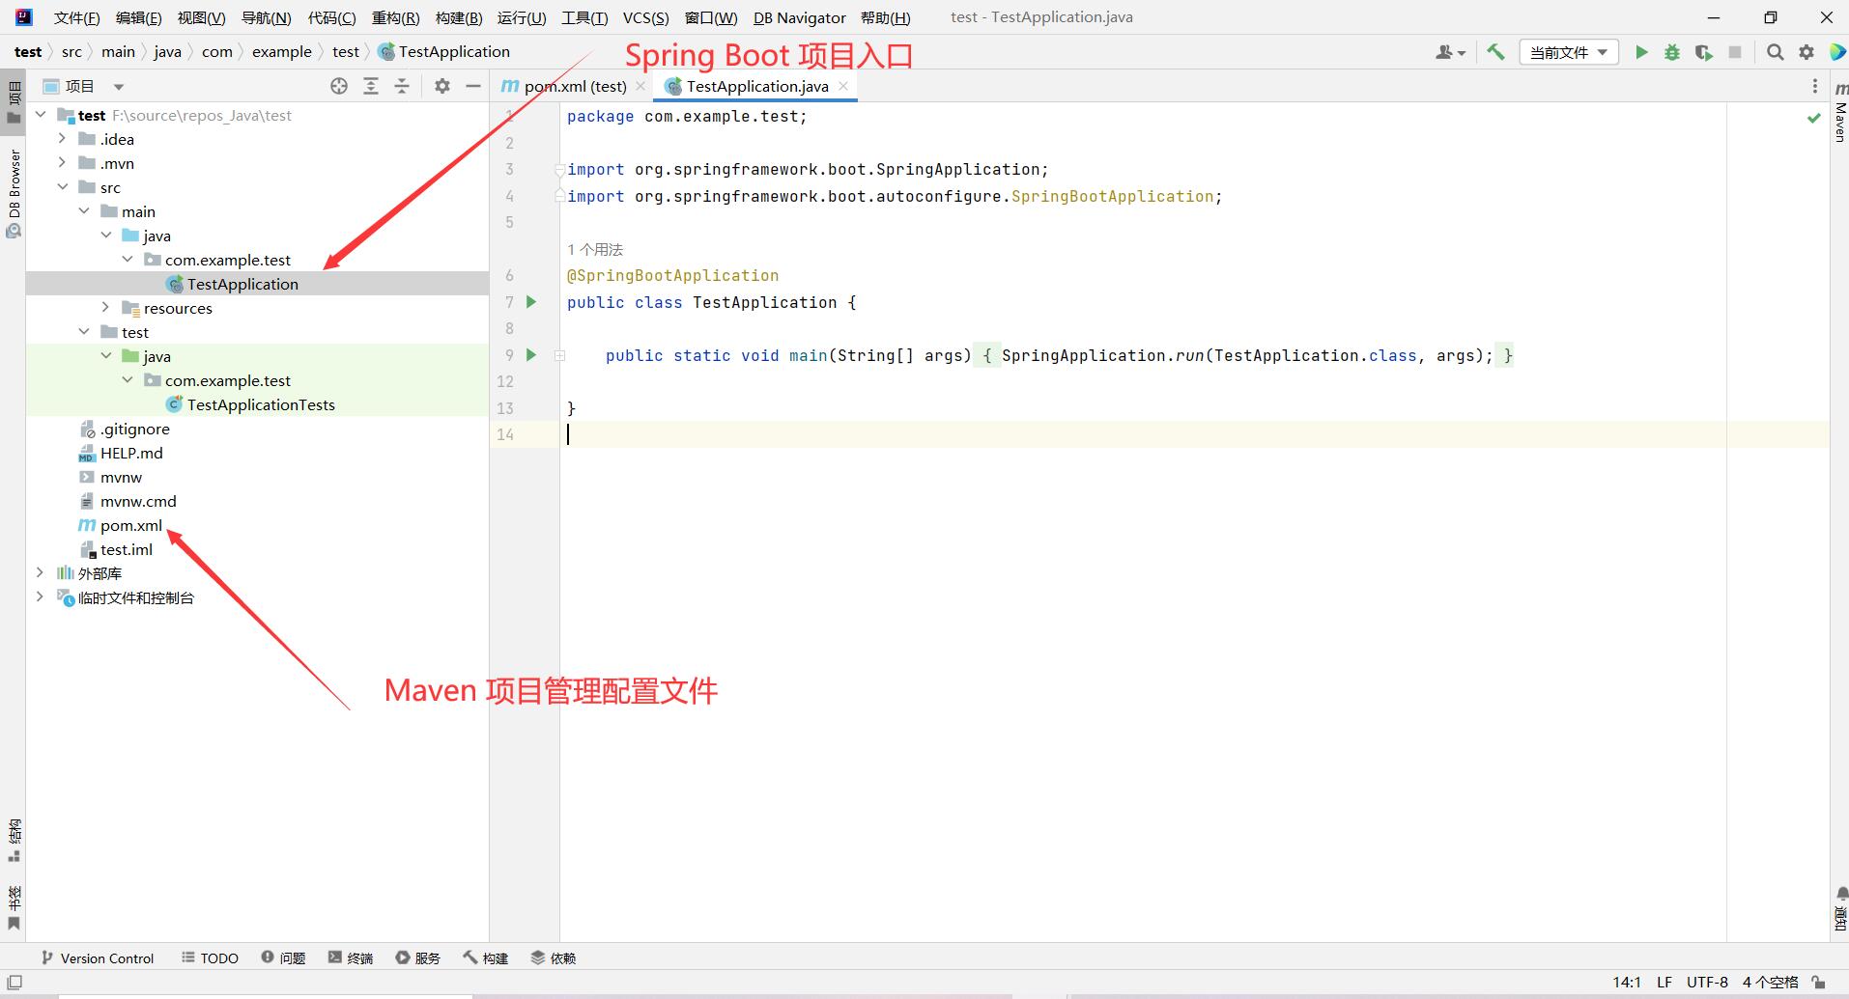Expand the 临时文件和控制台 node
Viewport: 1849px width, 999px height.
[40, 597]
